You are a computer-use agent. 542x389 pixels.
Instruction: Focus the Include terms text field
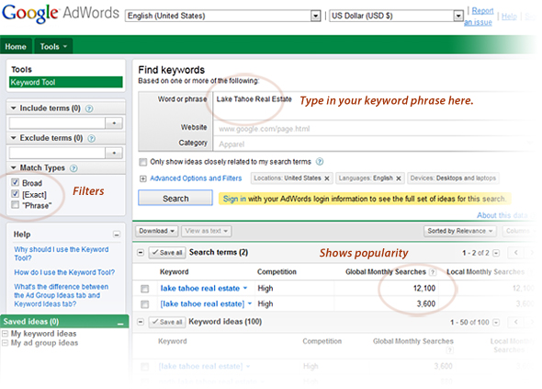pos(57,123)
